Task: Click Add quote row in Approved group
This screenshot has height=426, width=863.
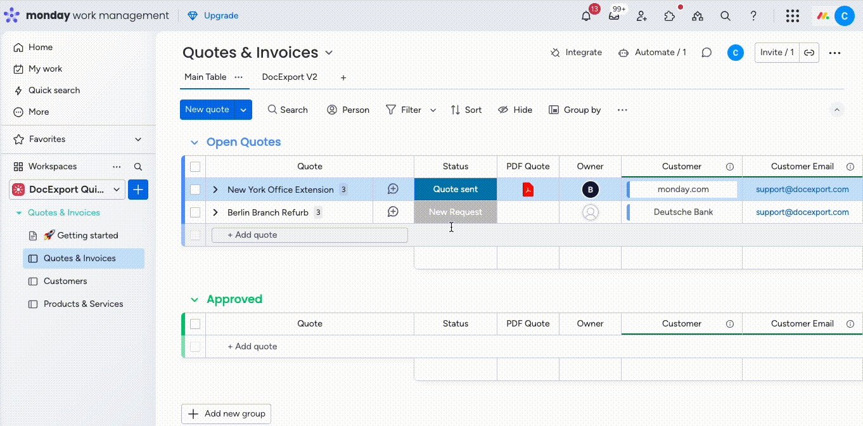Action: [x=252, y=347]
